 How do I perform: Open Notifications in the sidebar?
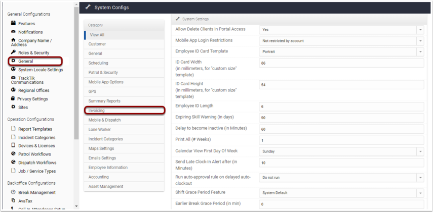point(30,32)
